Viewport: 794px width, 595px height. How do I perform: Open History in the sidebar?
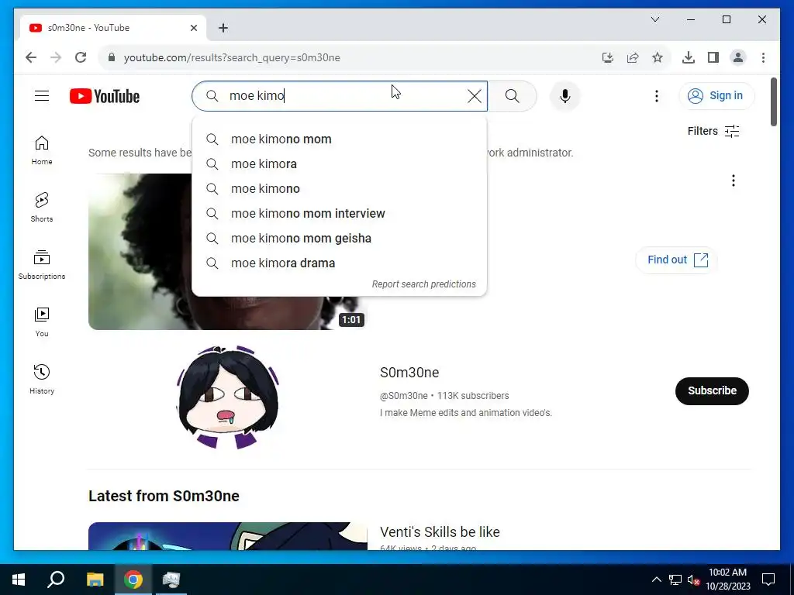coord(42,379)
